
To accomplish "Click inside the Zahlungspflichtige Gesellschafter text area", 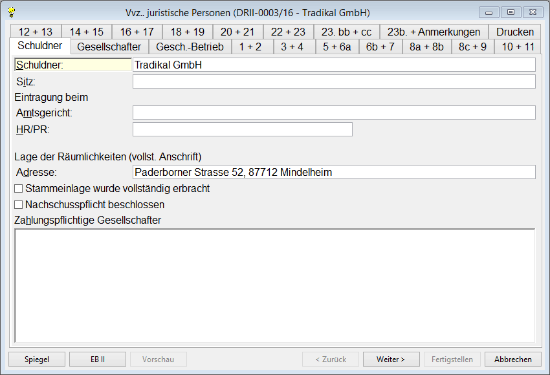I will click(x=274, y=284).
